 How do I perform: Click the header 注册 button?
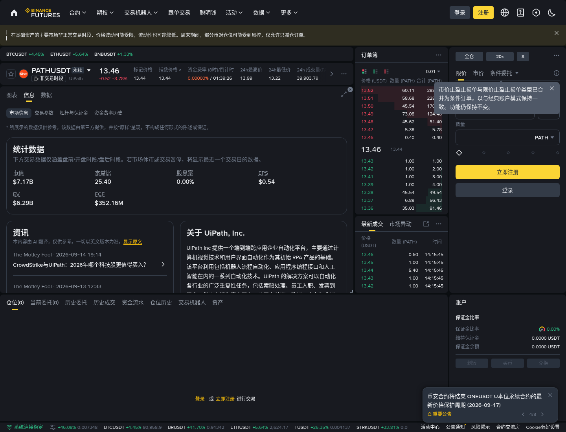click(x=483, y=13)
